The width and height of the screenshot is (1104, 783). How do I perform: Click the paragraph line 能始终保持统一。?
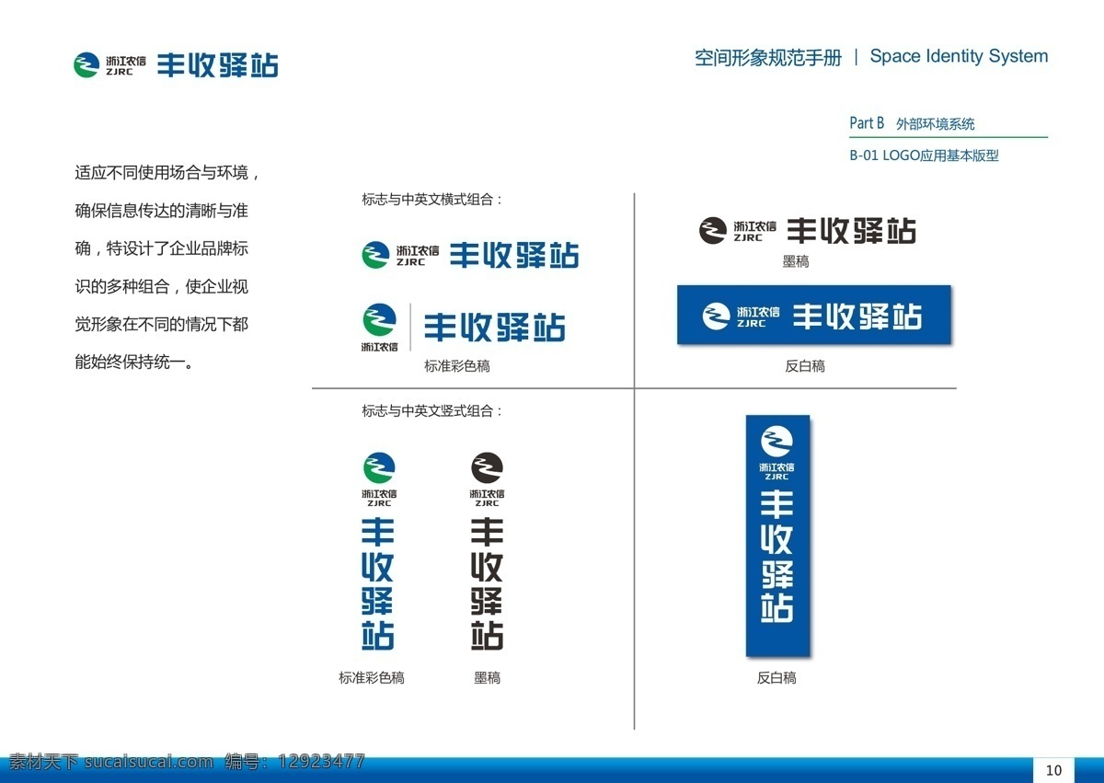click(x=134, y=362)
